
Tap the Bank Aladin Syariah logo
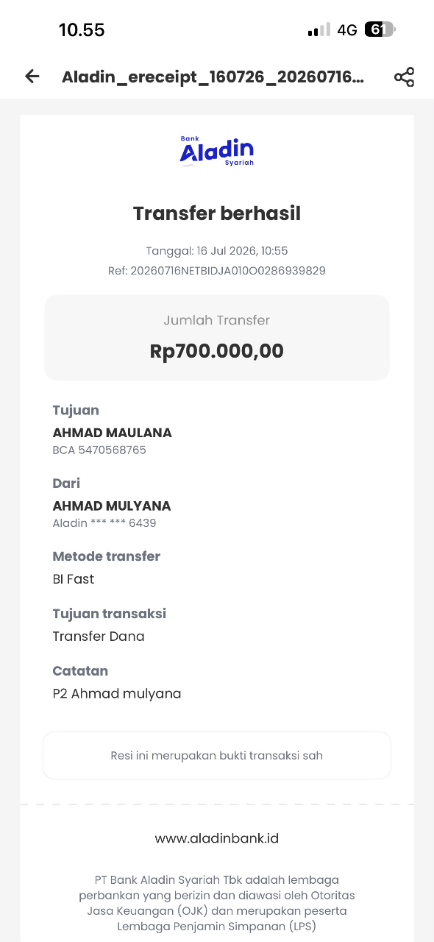pyautogui.click(x=217, y=151)
